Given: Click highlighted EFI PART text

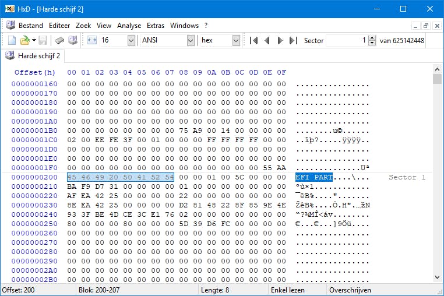Looking at the screenshot, I should (313, 177).
